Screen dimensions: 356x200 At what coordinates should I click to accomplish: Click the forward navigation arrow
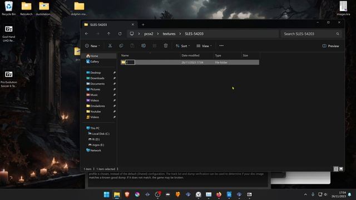point(98,33)
